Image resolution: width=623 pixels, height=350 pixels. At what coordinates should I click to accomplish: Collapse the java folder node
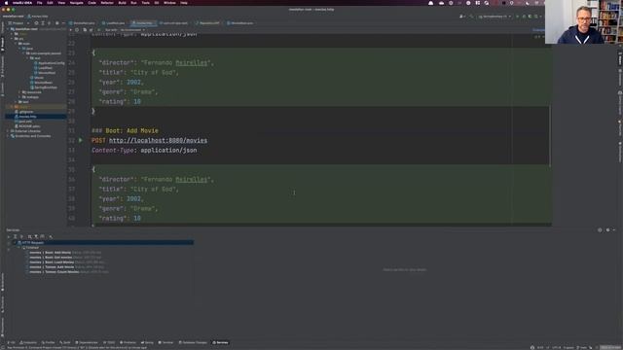(x=19, y=49)
